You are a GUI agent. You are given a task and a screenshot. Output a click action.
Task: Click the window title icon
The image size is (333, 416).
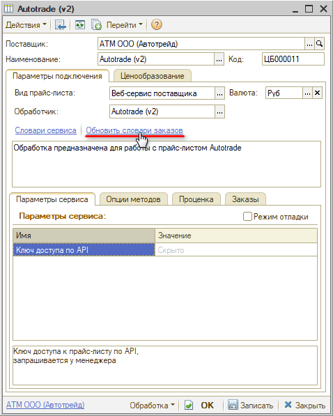point(8,9)
